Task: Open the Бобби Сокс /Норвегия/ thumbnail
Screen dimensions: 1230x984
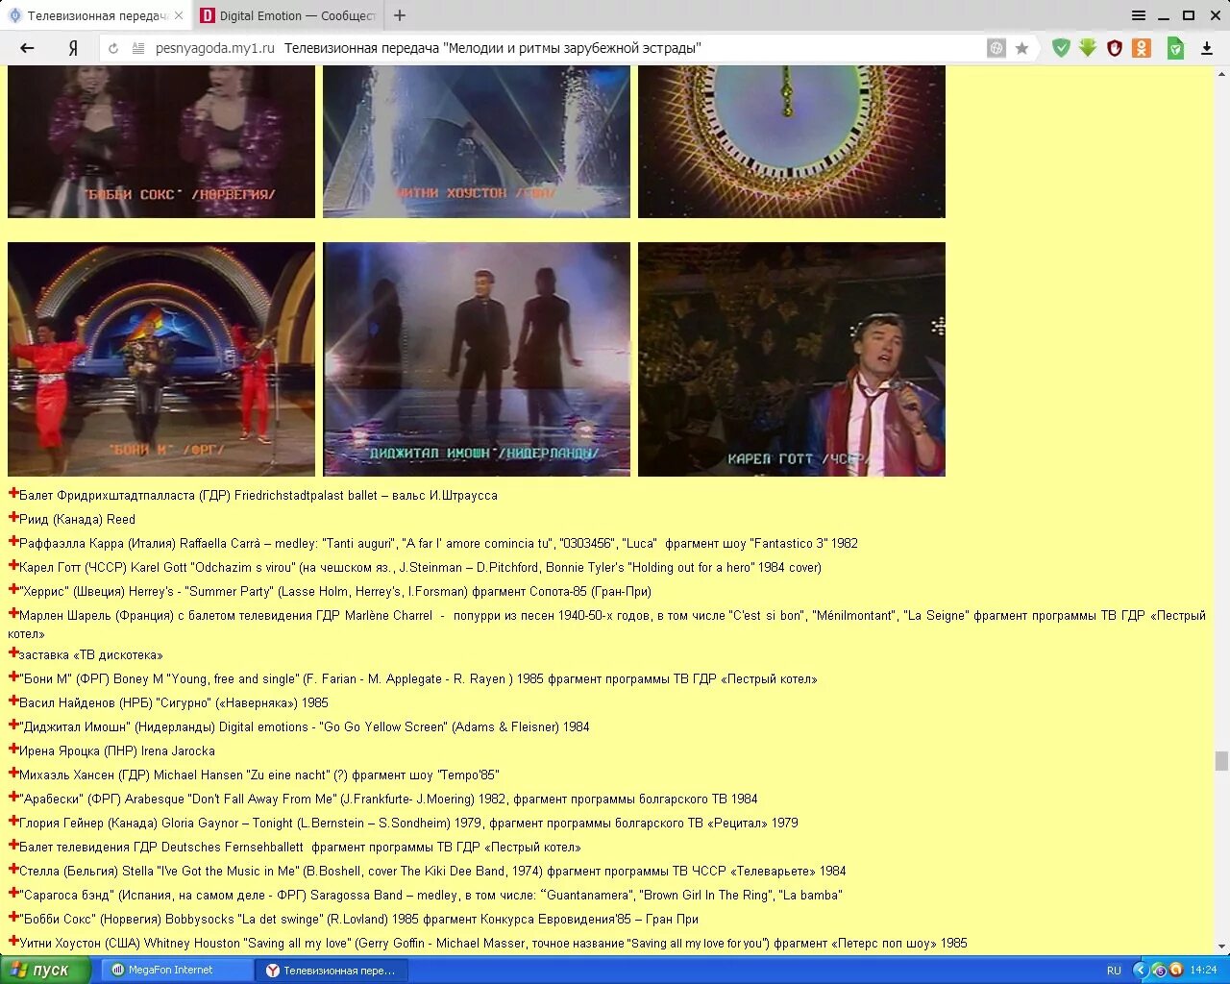Action: (x=161, y=142)
